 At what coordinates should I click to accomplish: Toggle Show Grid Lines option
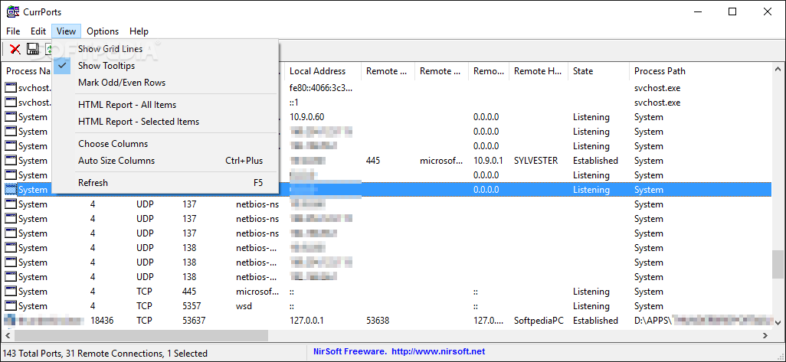165,48
